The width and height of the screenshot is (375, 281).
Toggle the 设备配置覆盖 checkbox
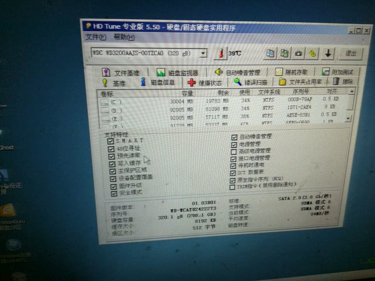pyautogui.click(x=113, y=179)
